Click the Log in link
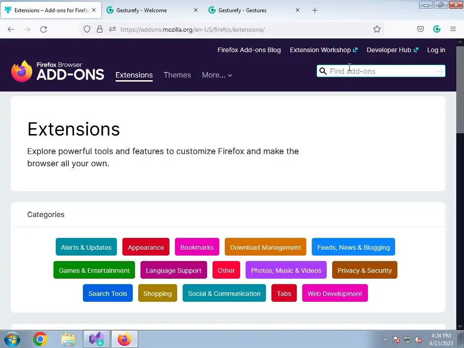The height and width of the screenshot is (348, 464). pos(436,50)
